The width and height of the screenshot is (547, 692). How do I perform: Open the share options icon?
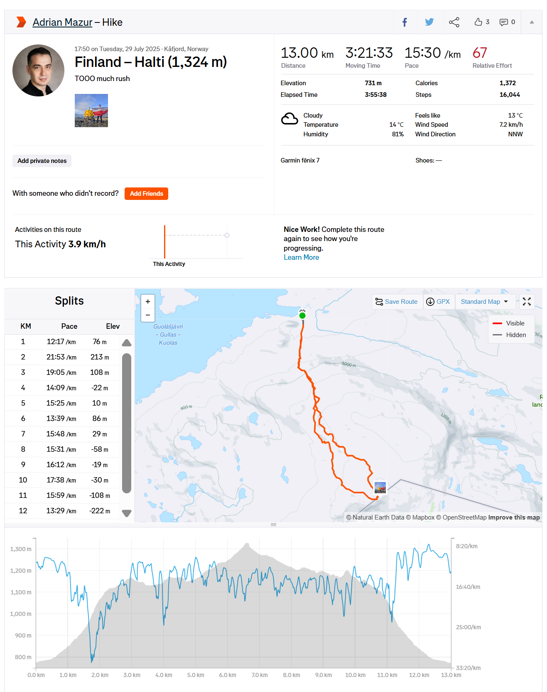click(454, 22)
